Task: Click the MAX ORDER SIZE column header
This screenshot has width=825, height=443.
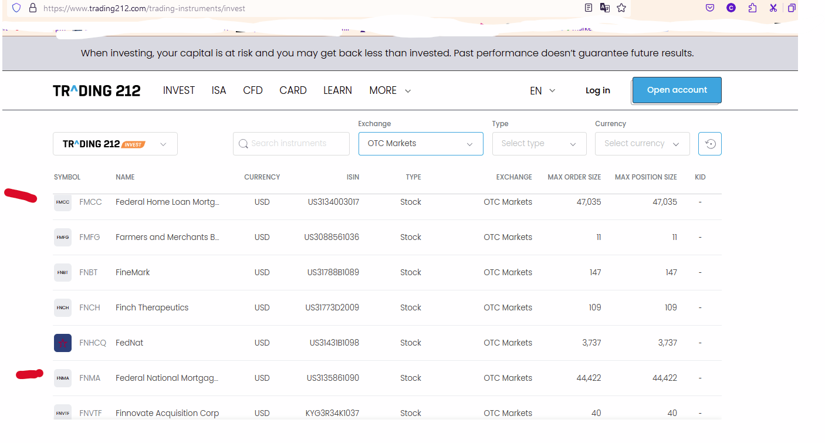Action: 574,177
